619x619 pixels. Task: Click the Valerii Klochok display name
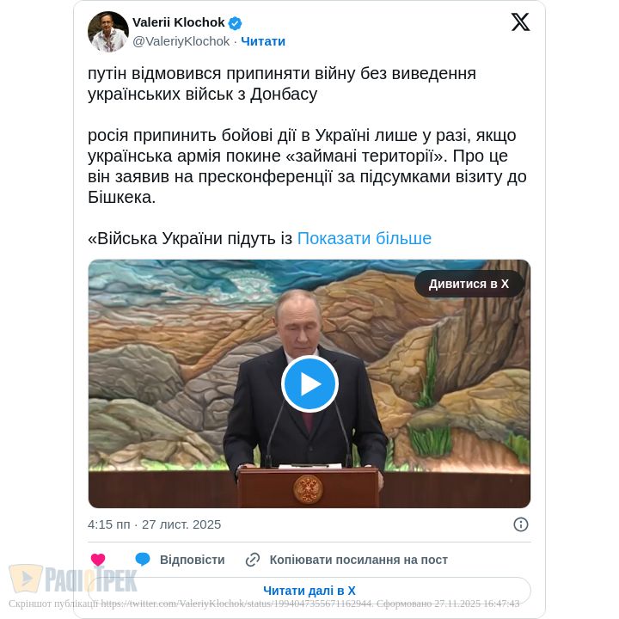(x=179, y=22)
